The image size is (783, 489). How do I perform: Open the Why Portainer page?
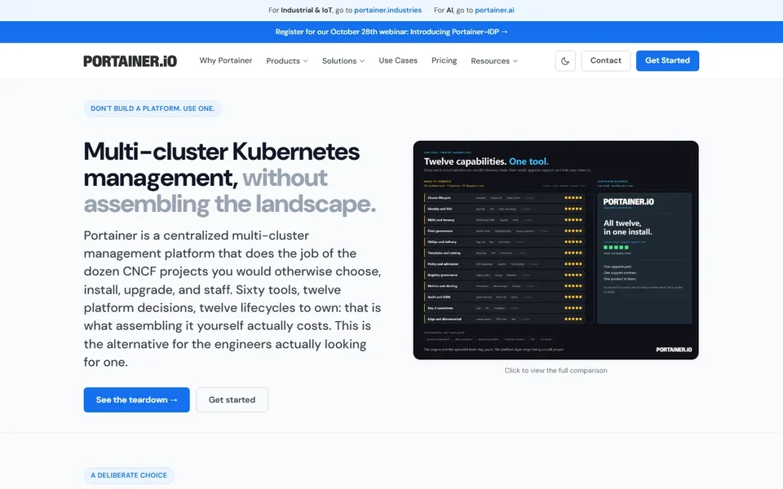pos(226,60)
